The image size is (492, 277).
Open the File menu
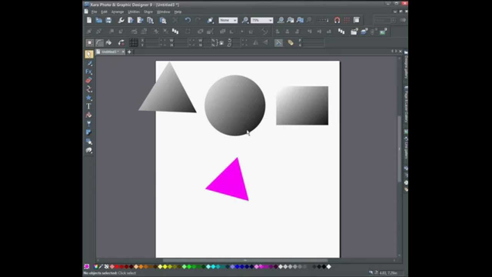pyautogui.click(x=94, y=12)
